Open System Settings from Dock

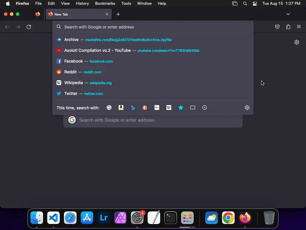pos(137,218)
